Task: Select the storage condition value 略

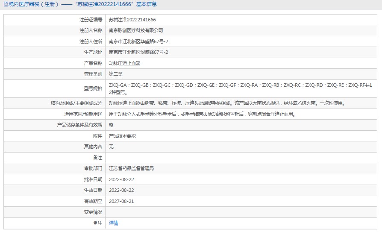Action: [x=112, y=125]
